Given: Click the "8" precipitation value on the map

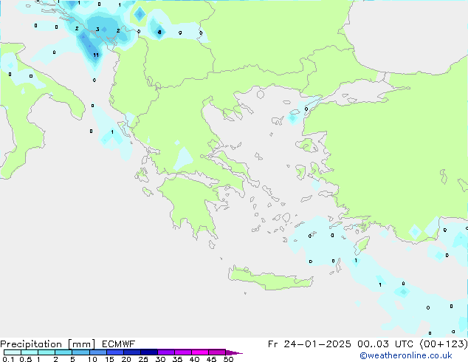Looking at the screenshot, I should pyautogui.click(x=159, y=32).
